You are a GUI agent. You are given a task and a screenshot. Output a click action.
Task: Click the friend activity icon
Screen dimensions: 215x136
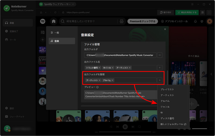202,21
